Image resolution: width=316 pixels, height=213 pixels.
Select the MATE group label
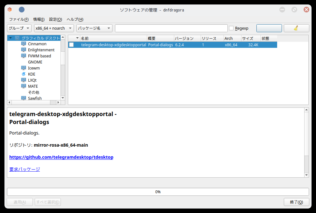(x=33, y=86)
